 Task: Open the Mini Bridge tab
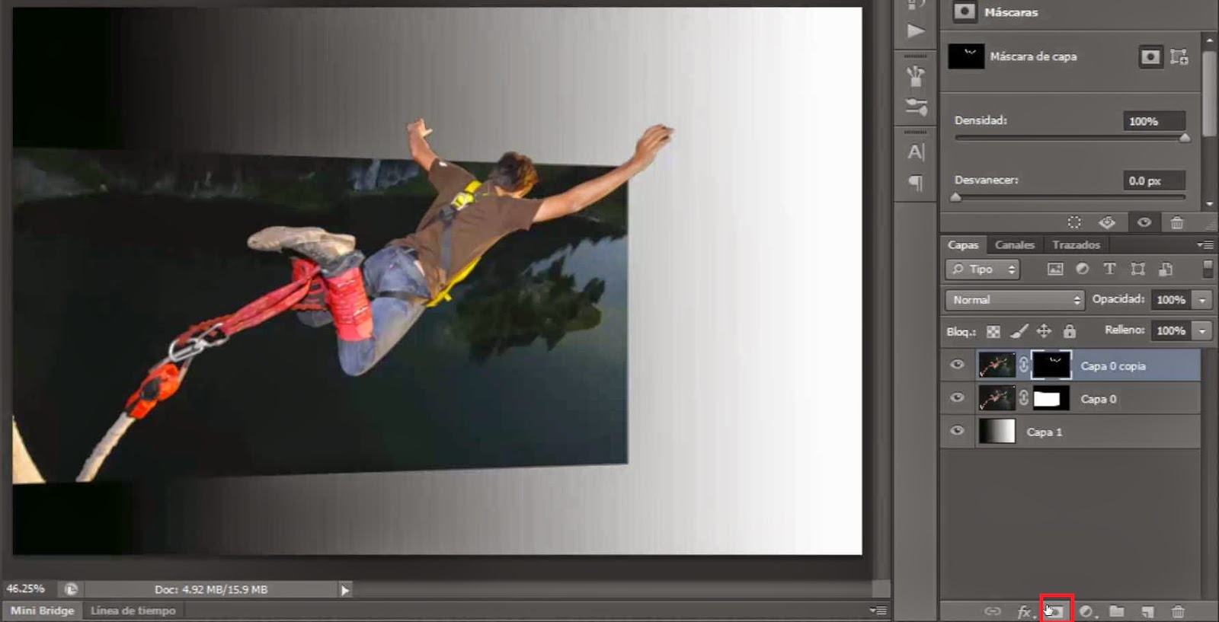[x=42, y=611]
